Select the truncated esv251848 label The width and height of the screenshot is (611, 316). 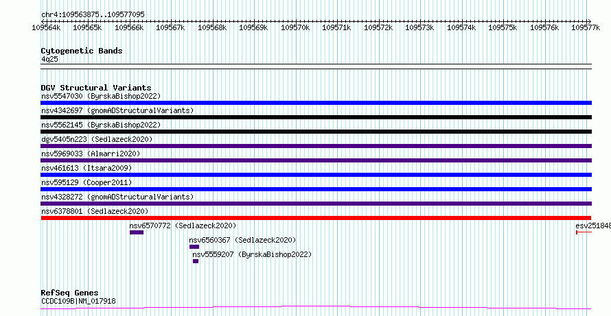[x=593, y=226]
